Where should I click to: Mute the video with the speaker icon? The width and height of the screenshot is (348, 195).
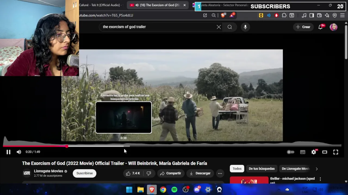[x=19, y=152]
